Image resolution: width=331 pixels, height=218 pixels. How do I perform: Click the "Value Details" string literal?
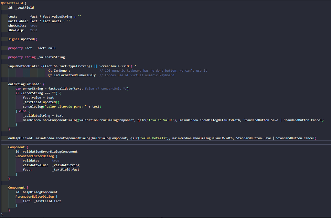click(x=154, y=138)
